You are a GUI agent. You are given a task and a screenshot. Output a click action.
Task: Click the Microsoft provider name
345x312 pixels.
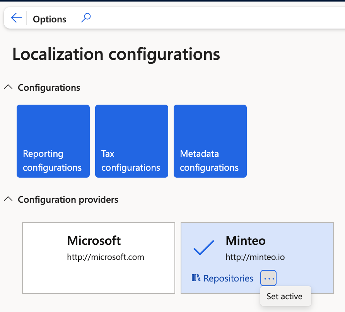point(94,241)
